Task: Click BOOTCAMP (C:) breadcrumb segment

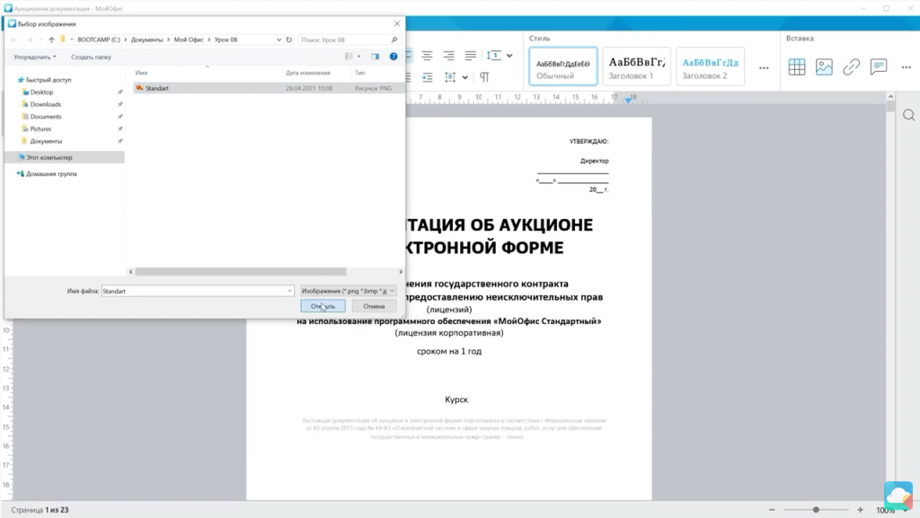Action: coord(99,40)
